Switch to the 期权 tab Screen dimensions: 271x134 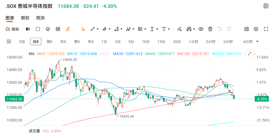pyautogui.click(x=25, y=18)
